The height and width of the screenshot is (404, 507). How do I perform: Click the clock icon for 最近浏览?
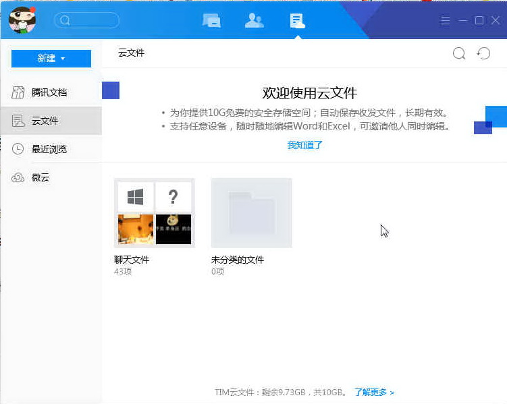(18, 149)
